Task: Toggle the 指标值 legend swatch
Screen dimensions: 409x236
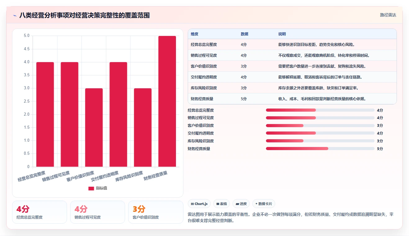Action: pos(91,188)
